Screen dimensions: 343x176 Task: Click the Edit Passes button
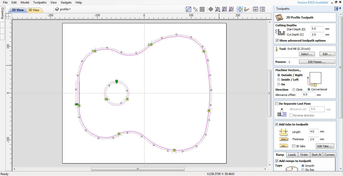317,62
